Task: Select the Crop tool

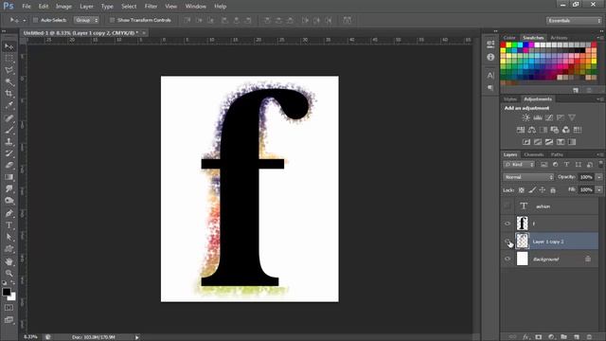Action: coord(9,94)
